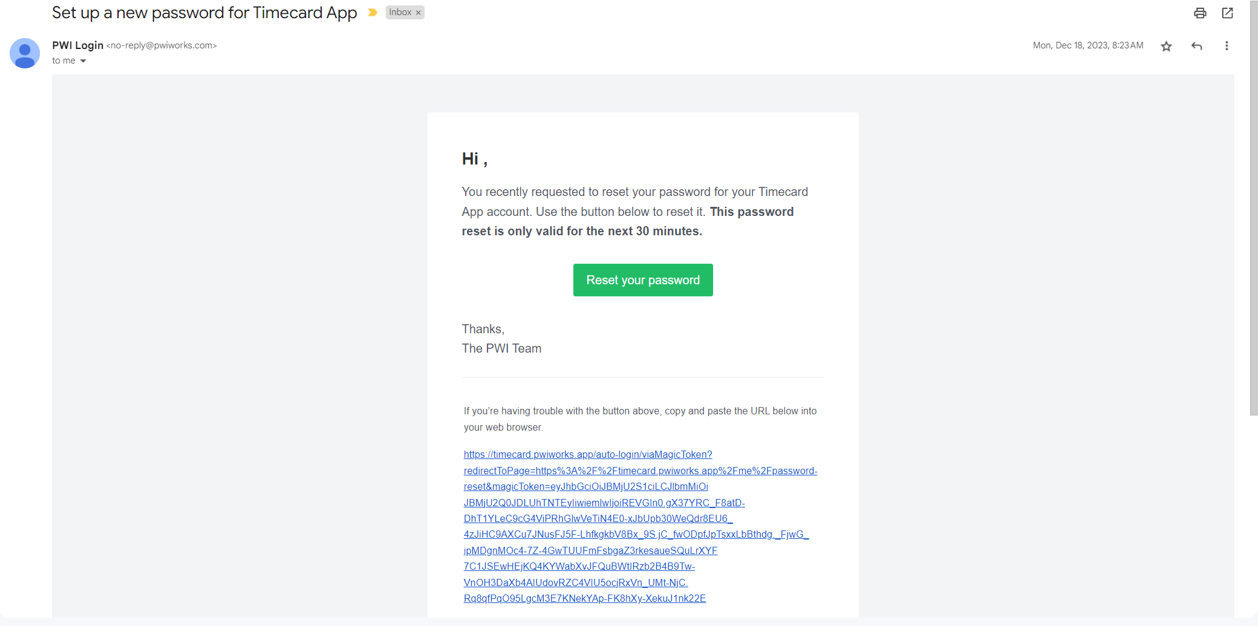
Task: Click the sender's profile avatar
Action: tap(25, 53)
